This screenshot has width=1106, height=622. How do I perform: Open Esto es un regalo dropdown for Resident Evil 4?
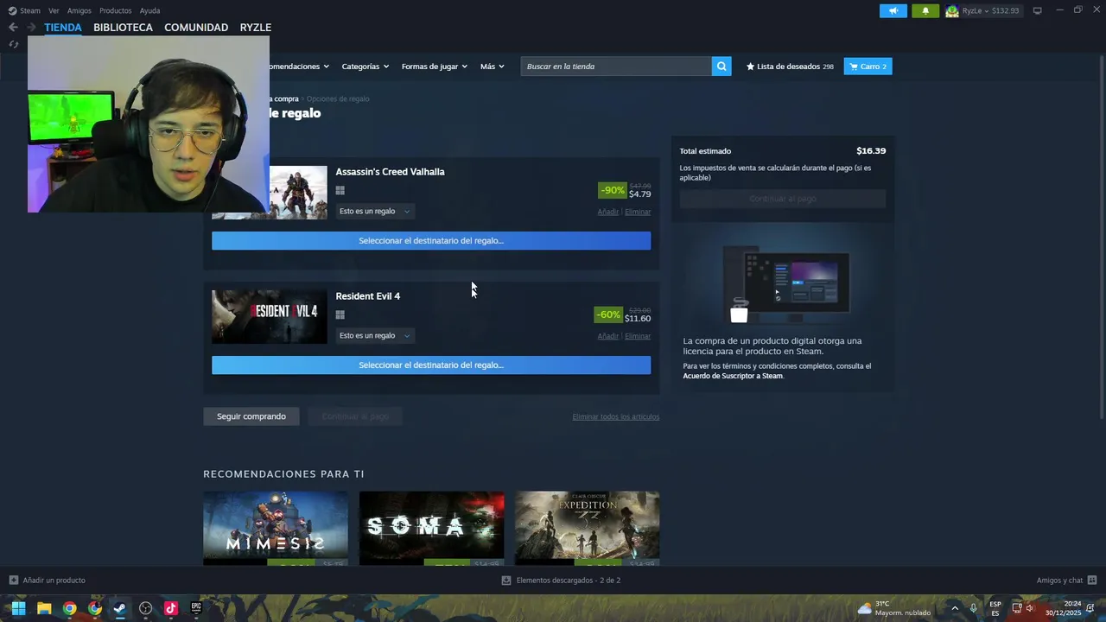pos(375,336)
